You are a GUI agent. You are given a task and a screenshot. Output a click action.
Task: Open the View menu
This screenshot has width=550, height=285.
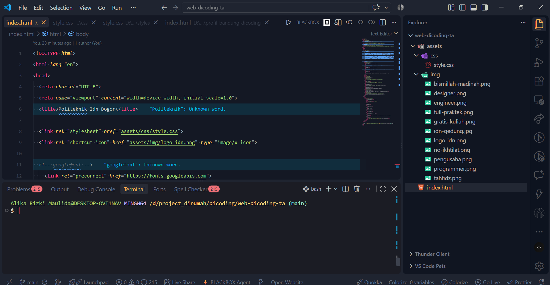tap(85, 8)
